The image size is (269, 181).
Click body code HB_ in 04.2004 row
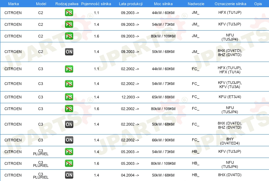point(196,175)
